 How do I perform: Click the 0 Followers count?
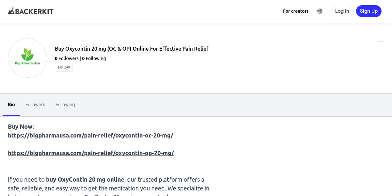click(67, 58)
